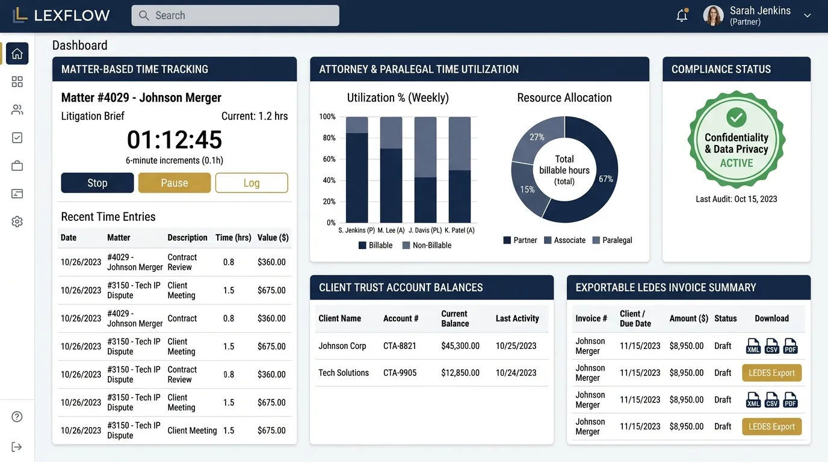Image resolution: width=828 pixels, height=462 pixels.
Task: Click the Tech Solutions client name
Action: point(344,373)
